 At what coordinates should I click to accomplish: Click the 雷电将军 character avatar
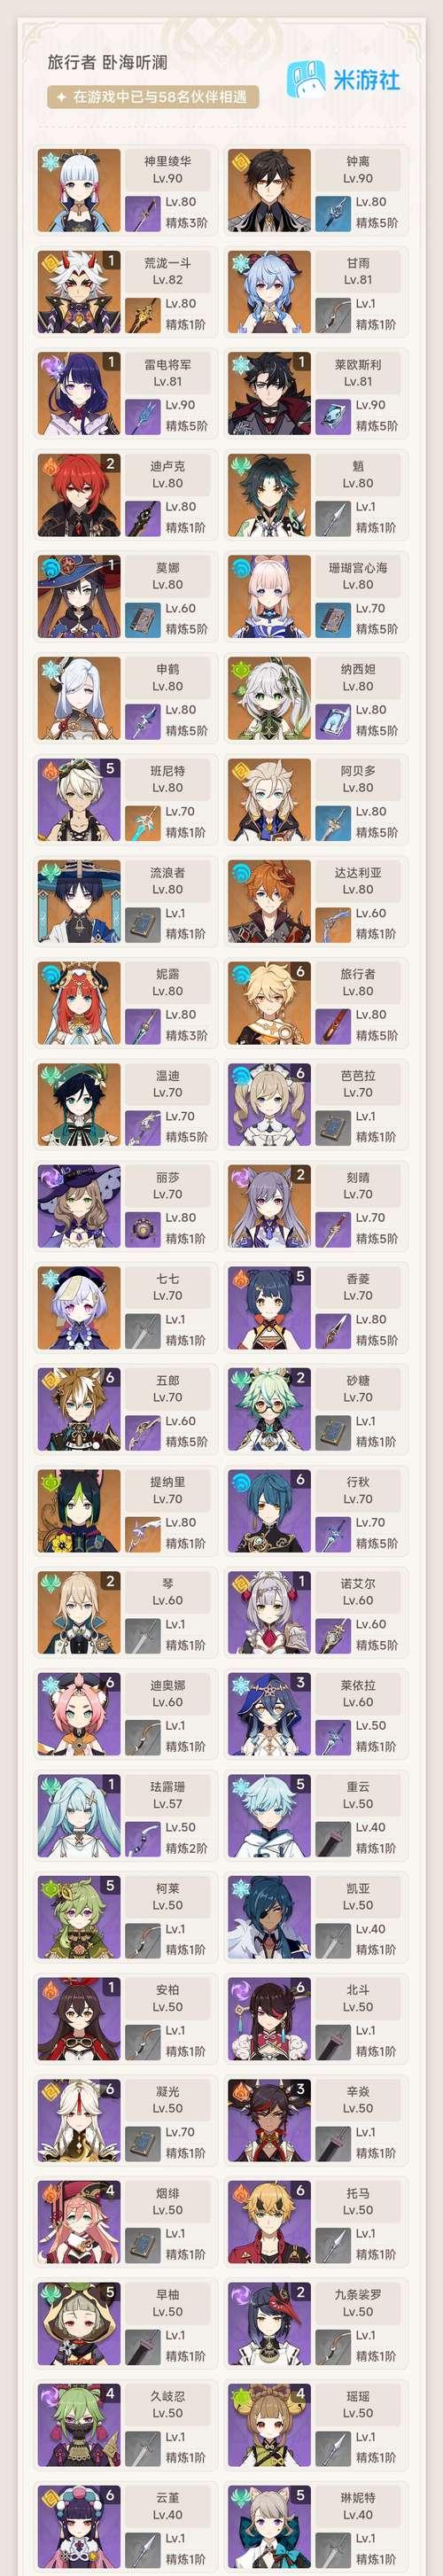coord(78,394)
